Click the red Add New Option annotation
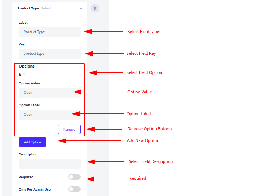This screenshot has width=270, height=196. point(142,140)
